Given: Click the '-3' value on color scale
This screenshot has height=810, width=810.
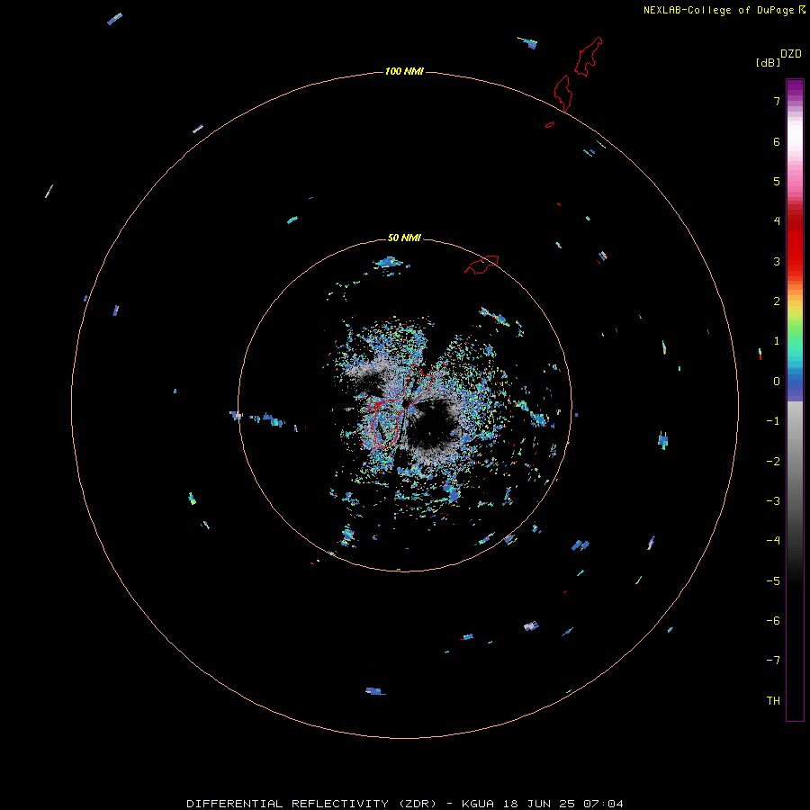Looking at the screenshot, I should (x=773, y=501).
